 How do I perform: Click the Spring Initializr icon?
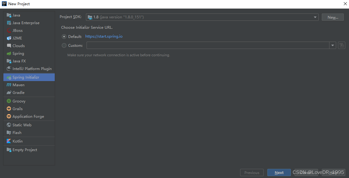9,77
